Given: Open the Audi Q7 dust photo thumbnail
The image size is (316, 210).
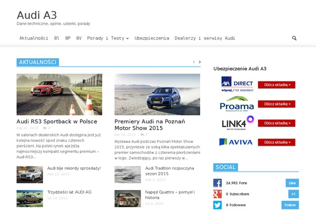Looking at the screenshot, I should coord(157,94).
